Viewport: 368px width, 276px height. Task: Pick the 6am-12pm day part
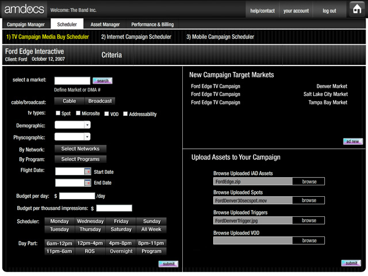59,243
